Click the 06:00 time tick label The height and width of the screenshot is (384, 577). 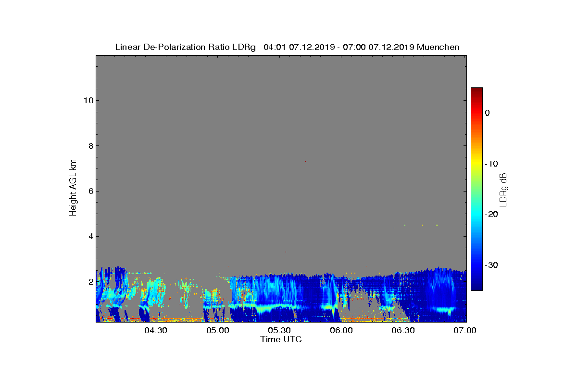(341, 330)
